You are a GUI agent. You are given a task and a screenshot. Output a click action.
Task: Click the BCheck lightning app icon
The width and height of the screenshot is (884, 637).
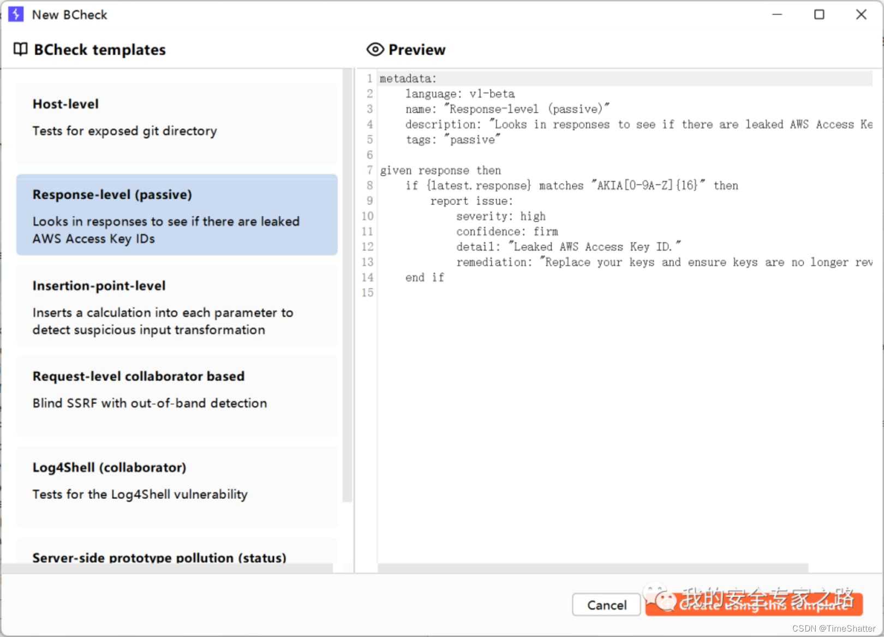tap(16, 14)
